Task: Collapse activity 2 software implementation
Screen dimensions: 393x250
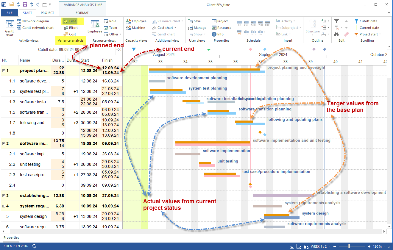Action: click(4, 143)
